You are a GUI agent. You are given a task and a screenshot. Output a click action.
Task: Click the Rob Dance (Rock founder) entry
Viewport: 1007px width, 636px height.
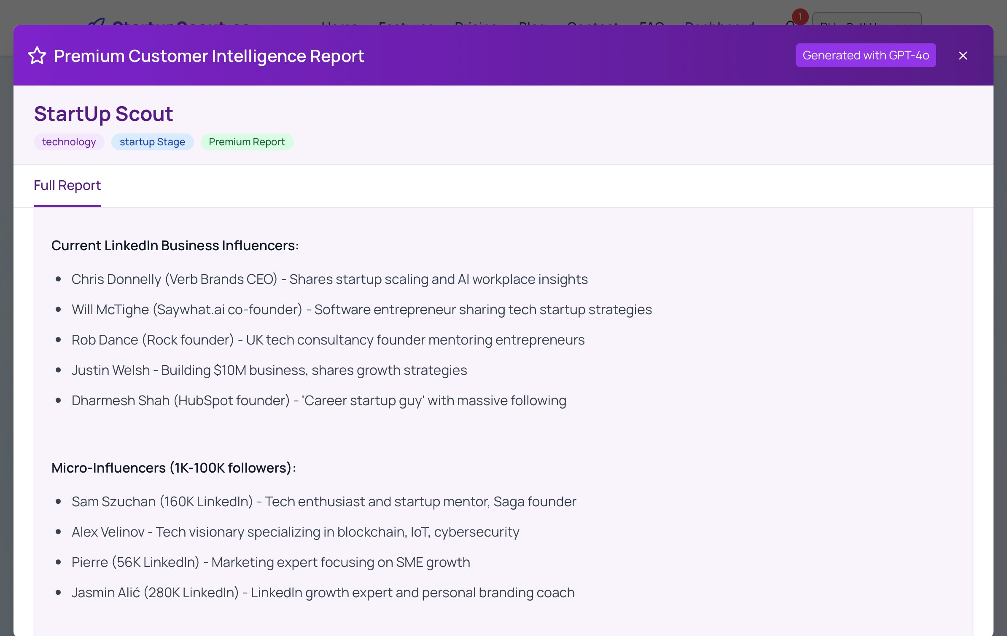[328, 340]
